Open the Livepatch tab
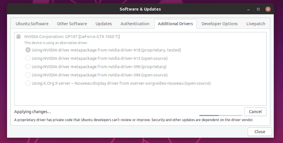The height and width of the screenshot is (143, 283). (x=256, y=24)
